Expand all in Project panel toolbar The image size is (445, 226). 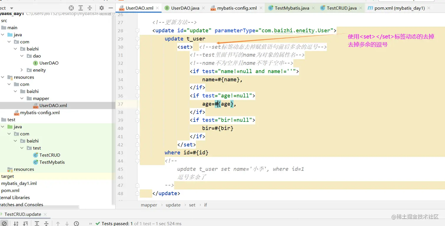click(x=81, y=8)
